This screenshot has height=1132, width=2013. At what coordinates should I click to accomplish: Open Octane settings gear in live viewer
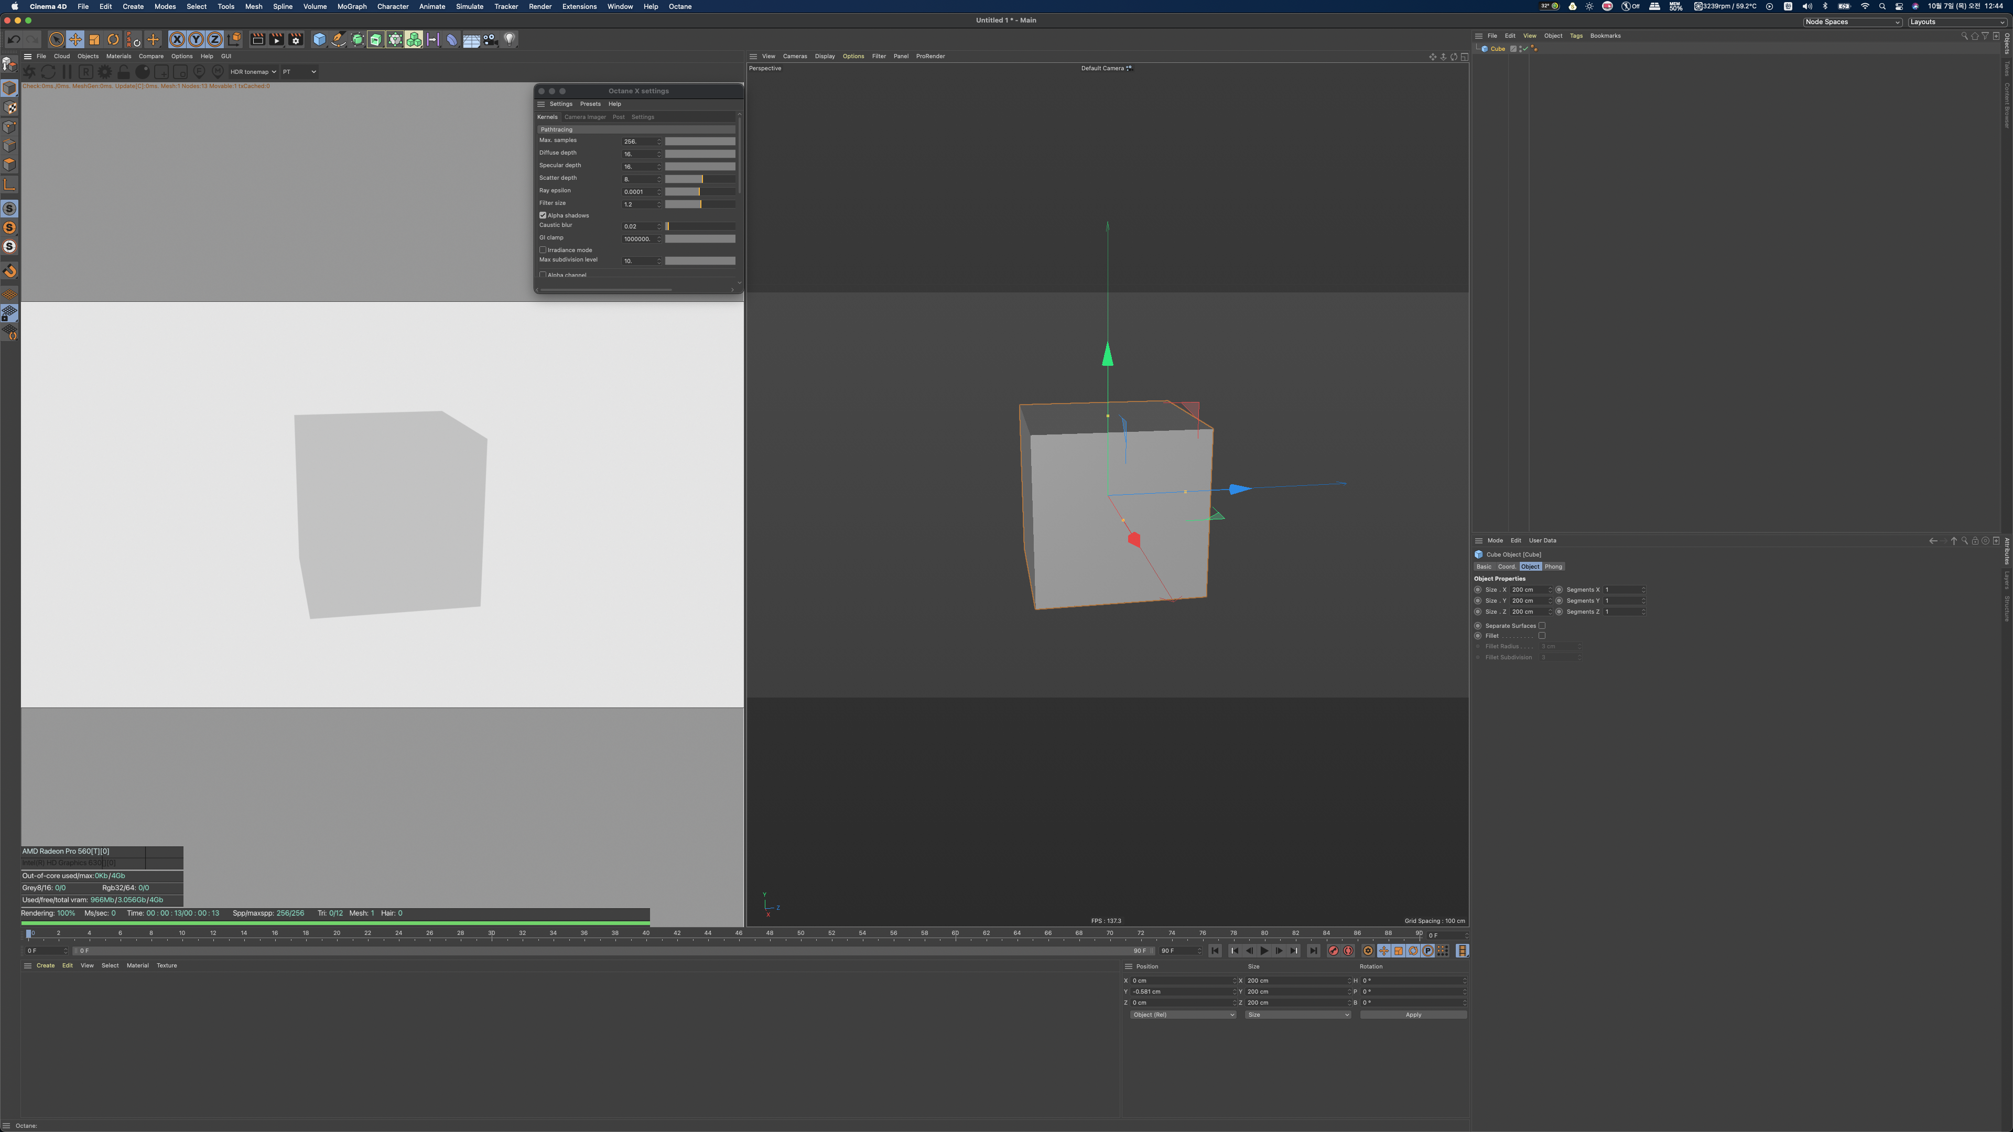coord(105,72)
